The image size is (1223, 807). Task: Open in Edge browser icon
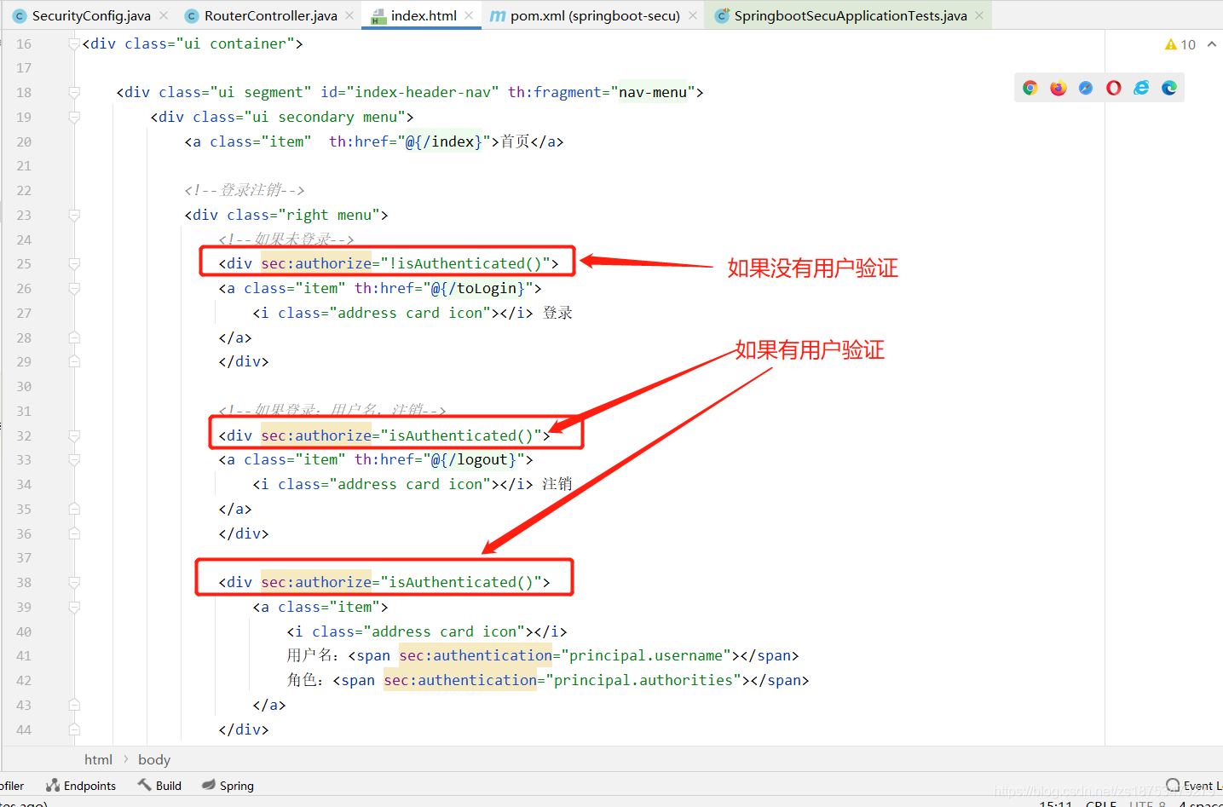1169,88
